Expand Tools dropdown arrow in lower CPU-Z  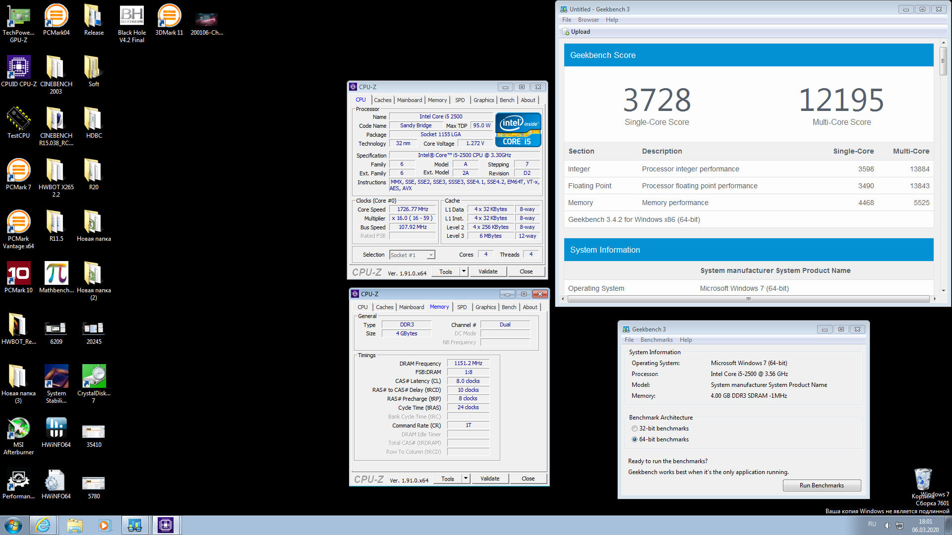(x=466, y=479)
